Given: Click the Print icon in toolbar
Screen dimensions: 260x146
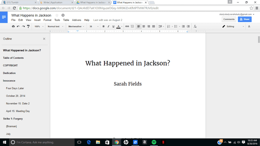Looking at the screenshot, I should [13, 27].
